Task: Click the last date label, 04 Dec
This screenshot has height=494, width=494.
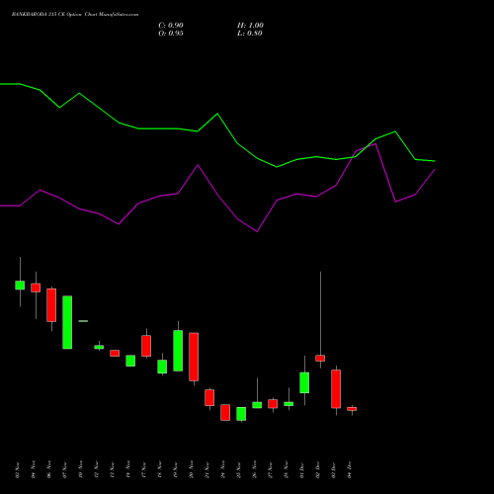Action: click(x=350, y=470)
